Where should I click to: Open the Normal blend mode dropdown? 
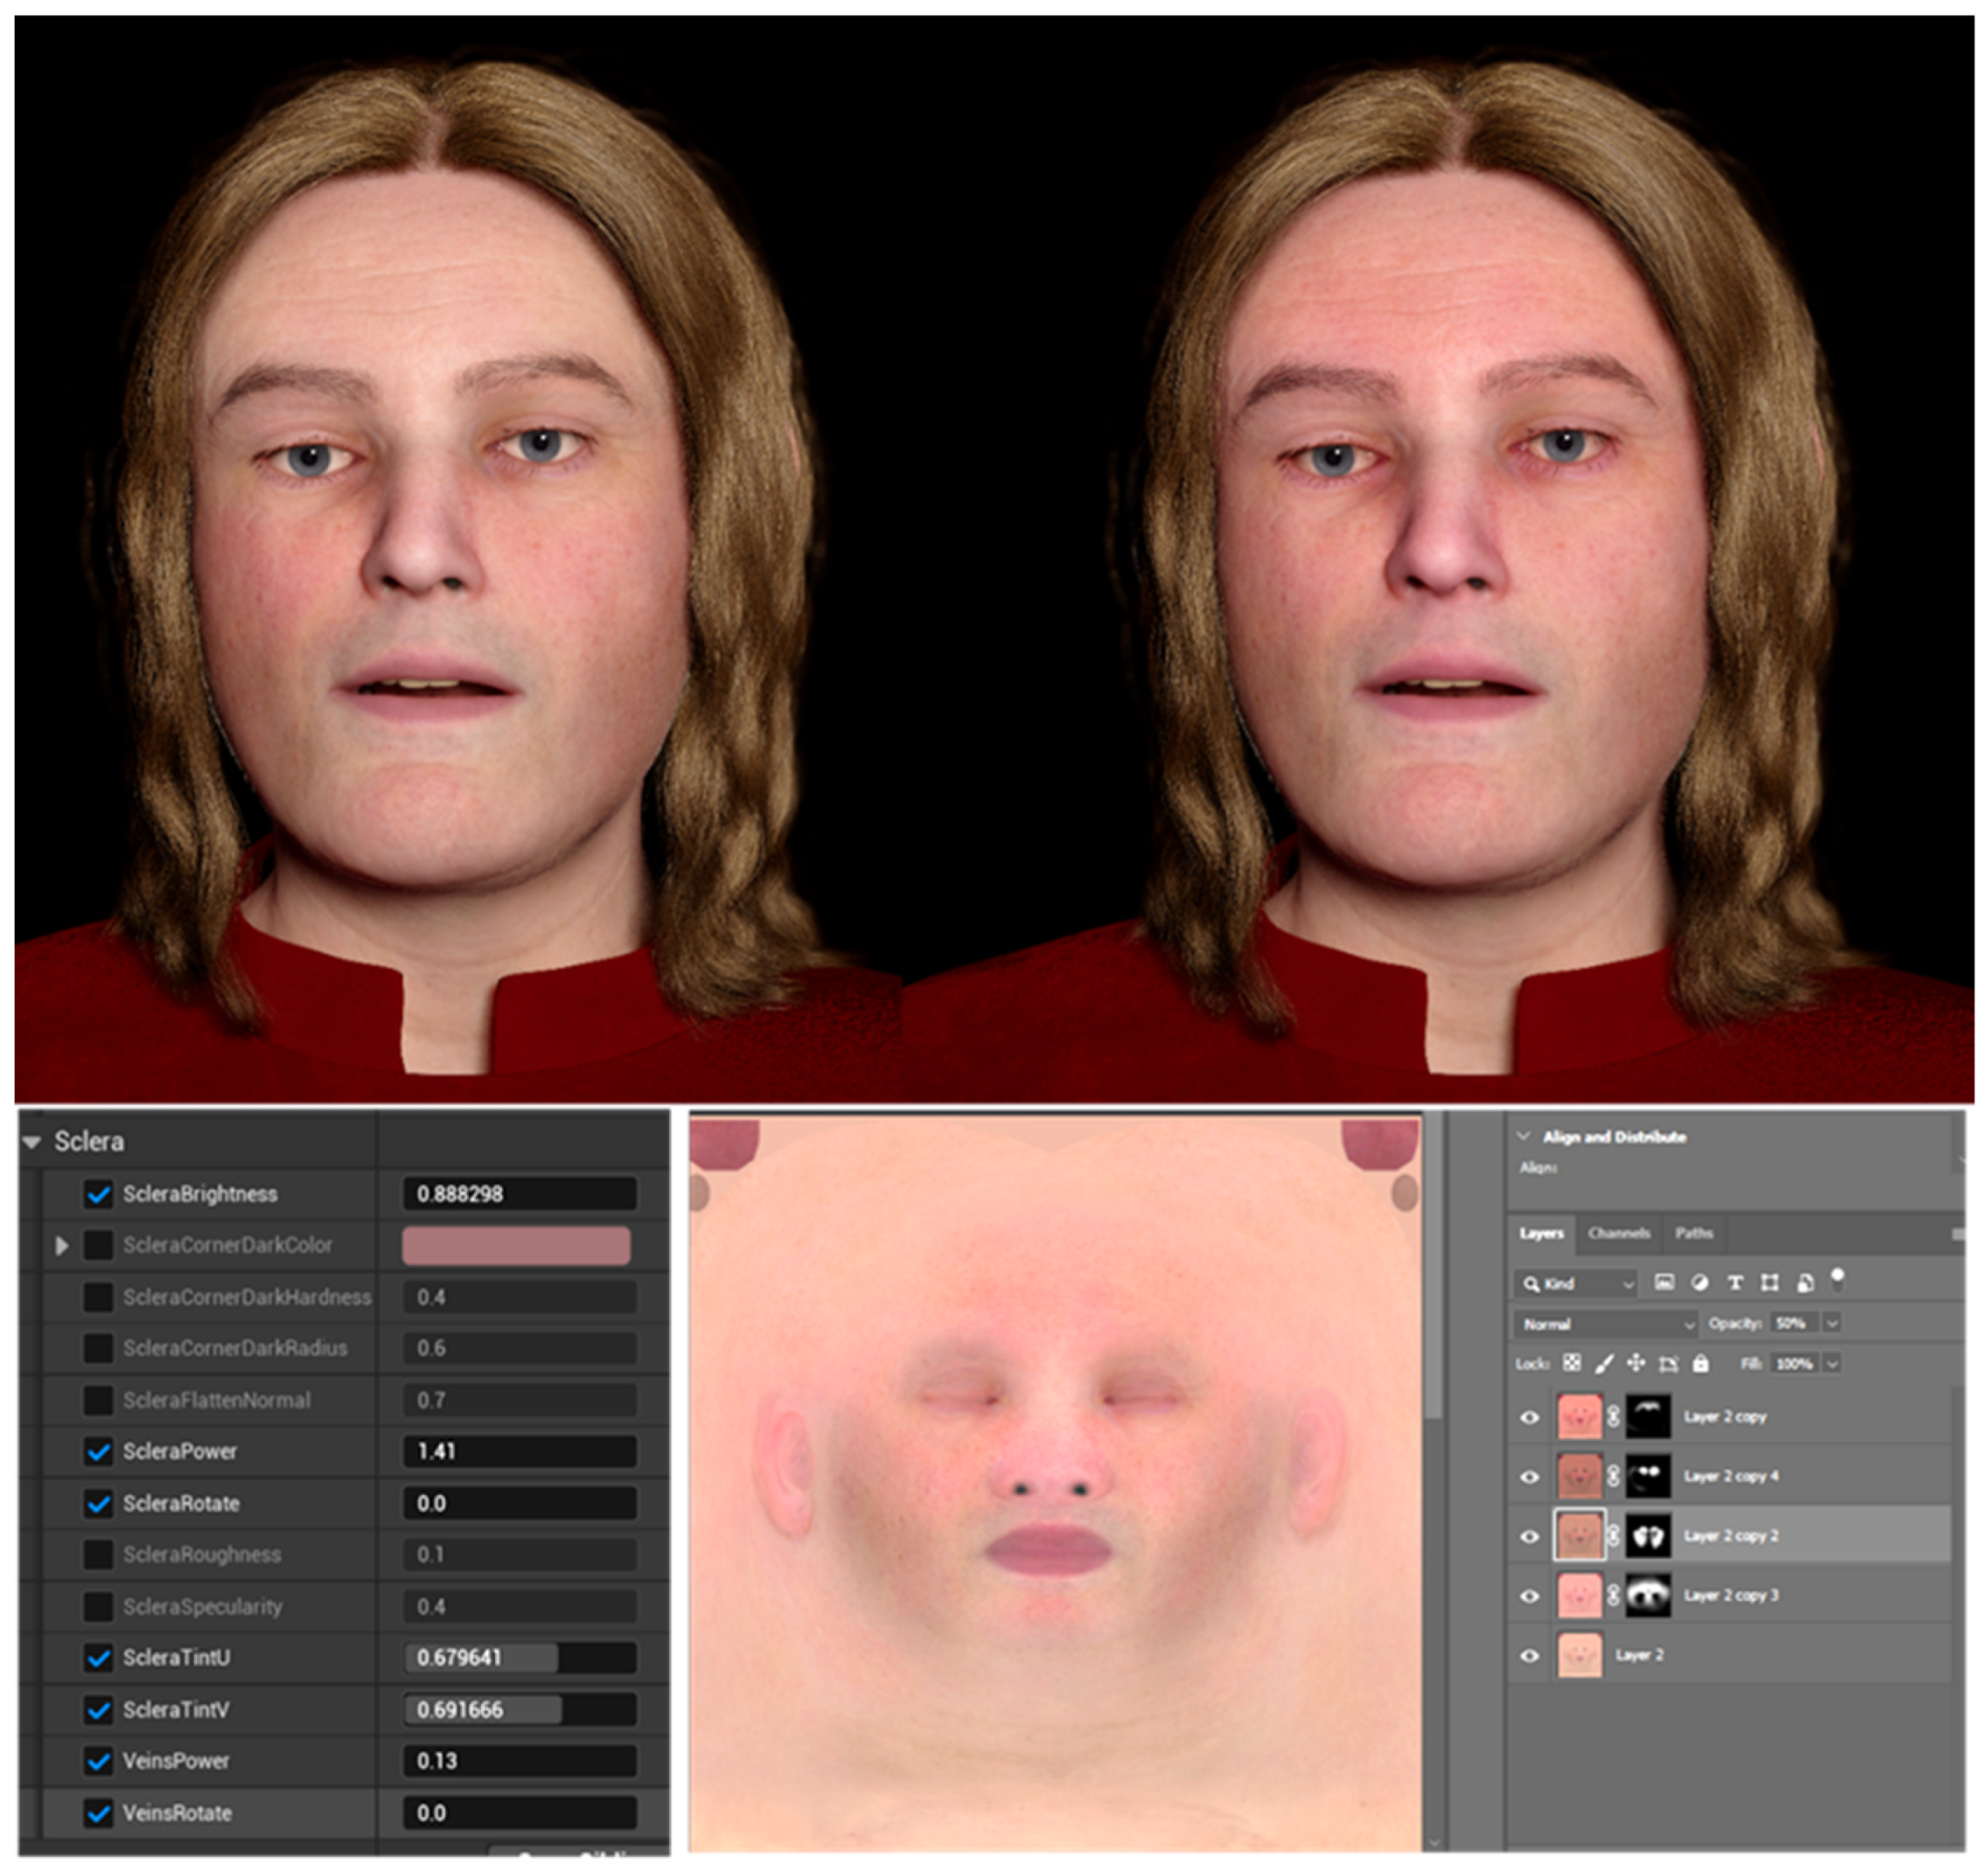coord(1606,1324)
